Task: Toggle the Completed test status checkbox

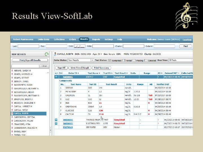Action: coord(110,60)
